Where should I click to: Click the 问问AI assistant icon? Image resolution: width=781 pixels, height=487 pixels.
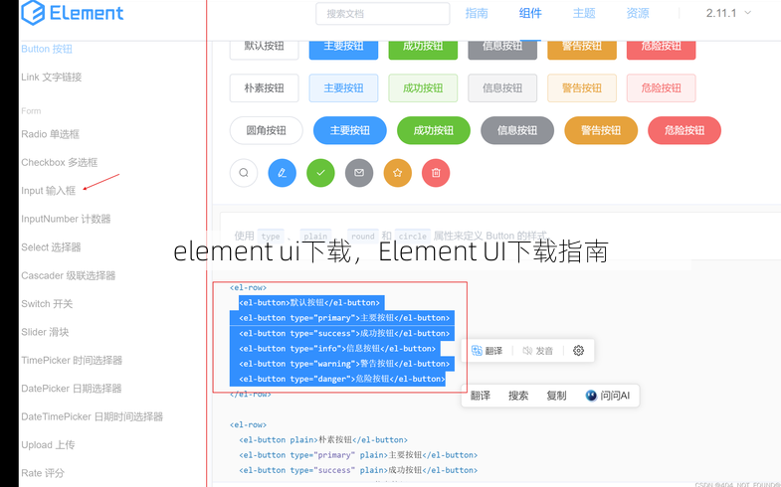(x=591, y=396)
